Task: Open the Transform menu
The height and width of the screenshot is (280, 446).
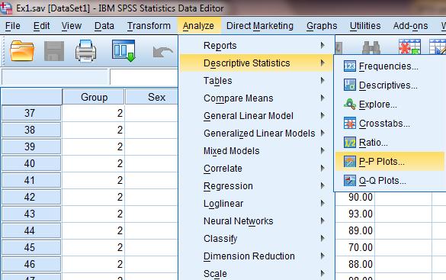Action: [149, 26]
